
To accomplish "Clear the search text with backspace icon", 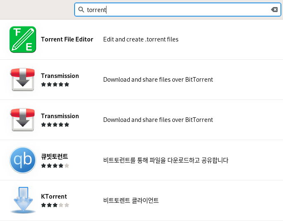I will click(x=274, y=10).
